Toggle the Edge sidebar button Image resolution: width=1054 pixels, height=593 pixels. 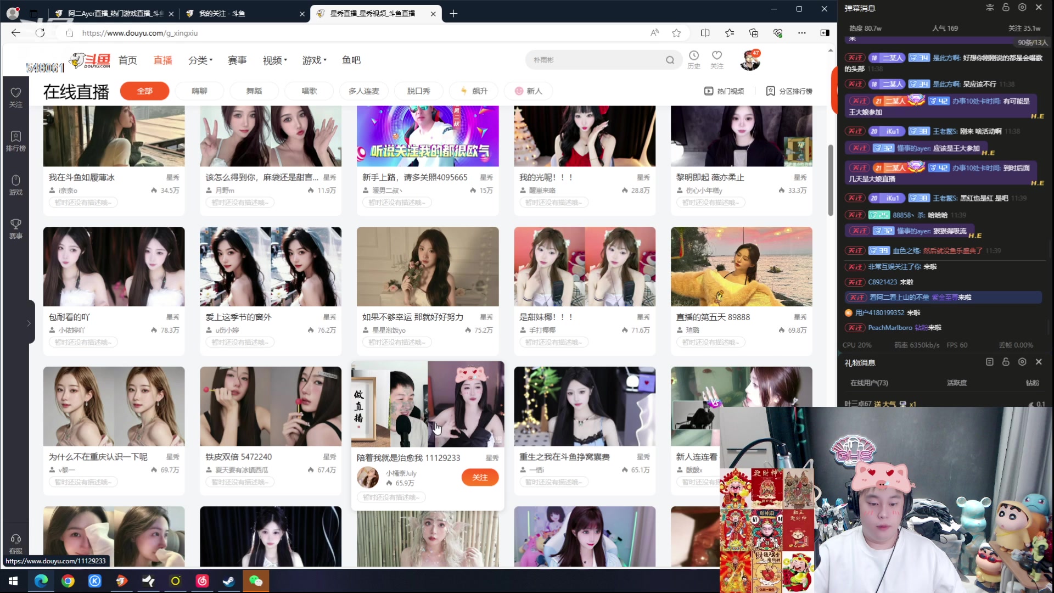(x=825, y=33)
